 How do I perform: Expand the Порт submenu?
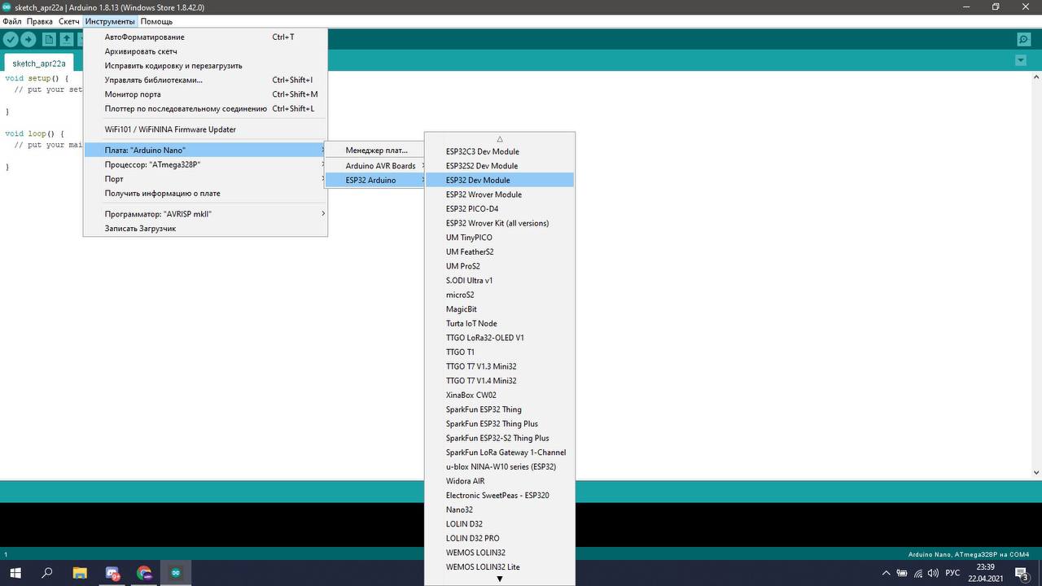(205, 179)
